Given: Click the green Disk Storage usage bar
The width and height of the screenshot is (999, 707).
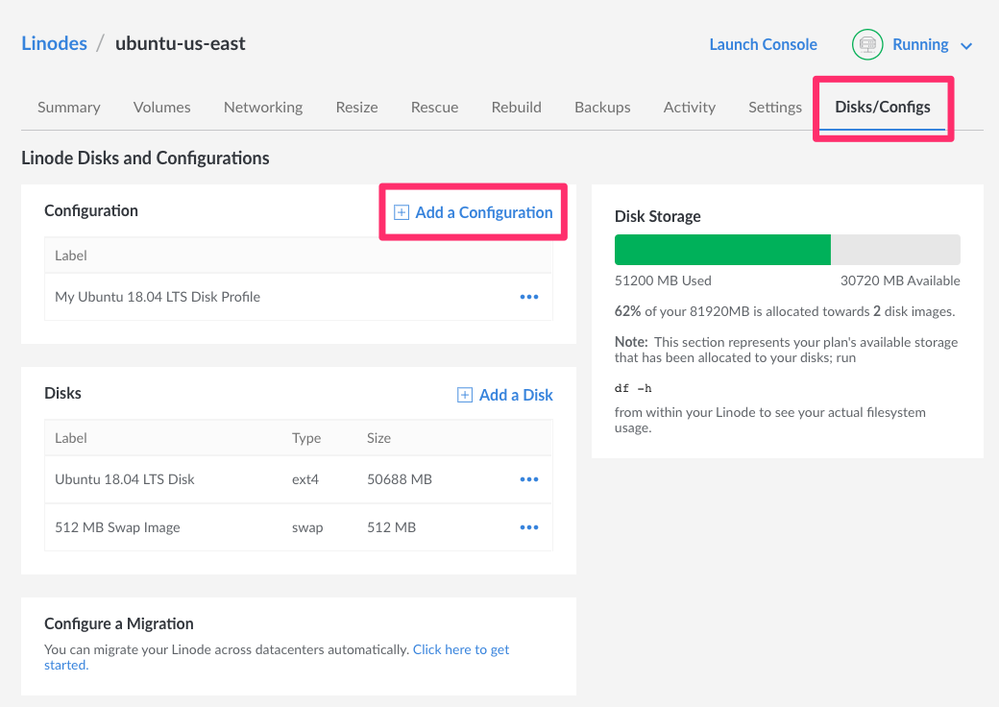Looking at the screenshot, I should click(x=722, y=250).
